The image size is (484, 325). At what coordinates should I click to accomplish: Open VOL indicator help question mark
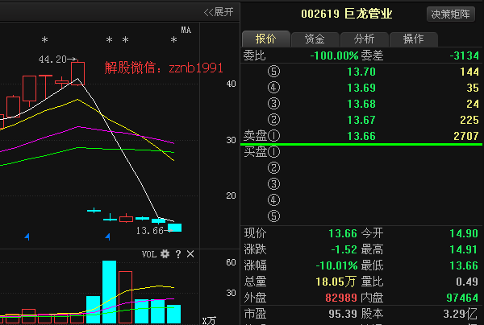coord(178,254)
